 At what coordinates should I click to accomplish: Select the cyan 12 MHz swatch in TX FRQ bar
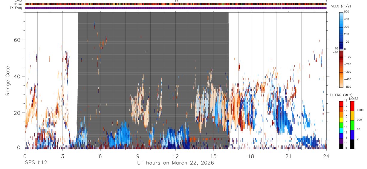click(341, 131)
